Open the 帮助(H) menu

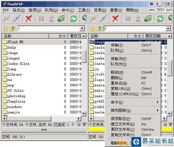coord(132,10)
